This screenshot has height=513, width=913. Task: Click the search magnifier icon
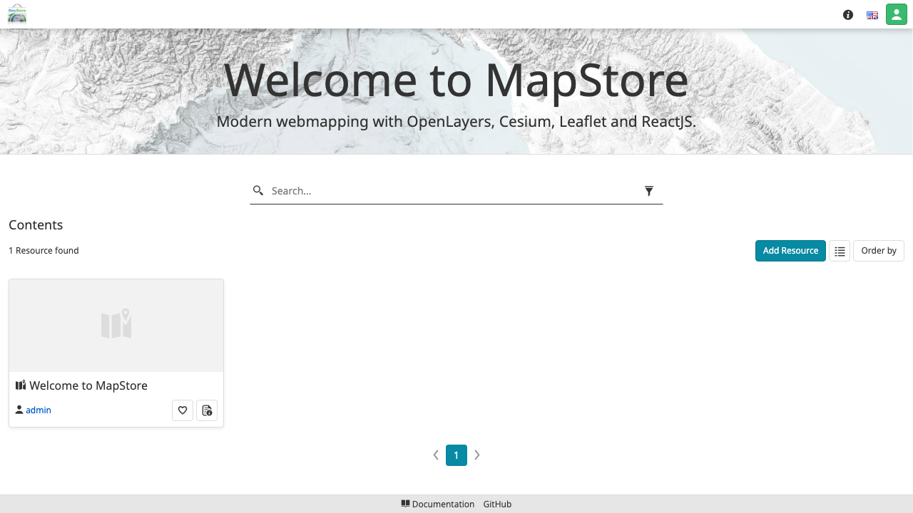[x=258, y=190]
